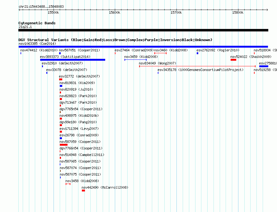Open esv26798 (Conrad2009) variant
277x212 pixels.
[x=79, y=135]
